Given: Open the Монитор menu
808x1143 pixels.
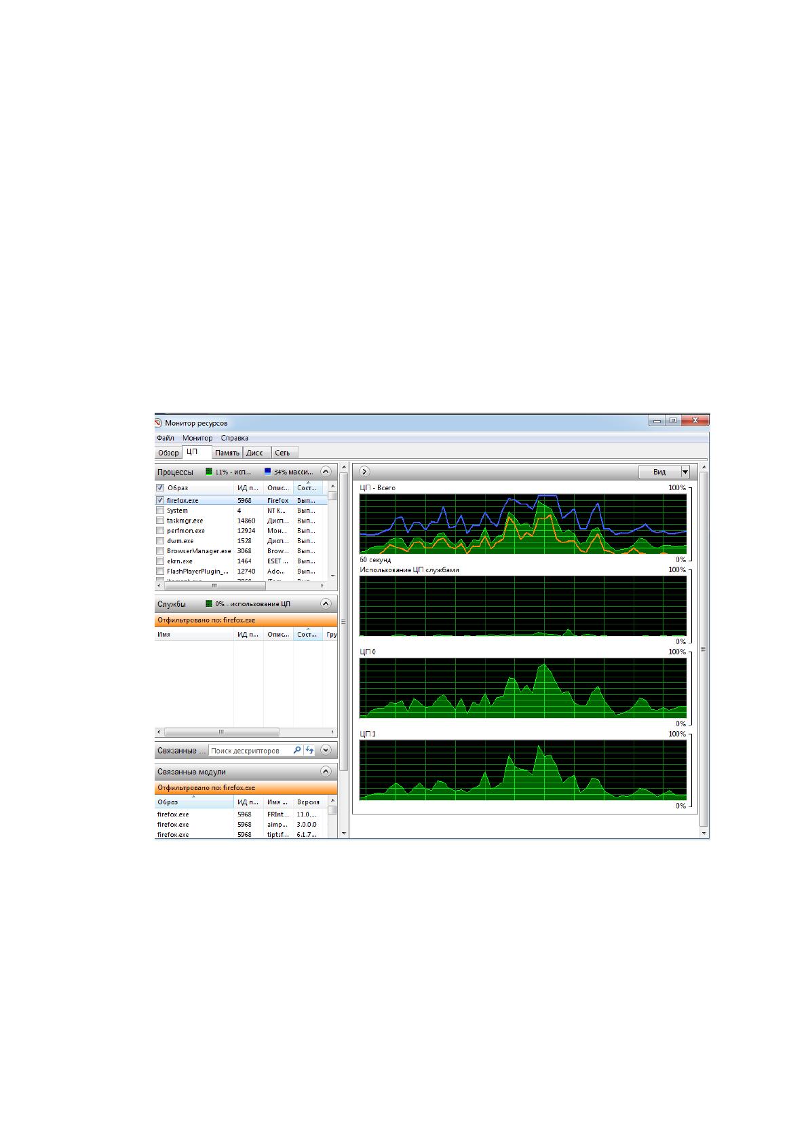Looking at the screenshot, I should pyautogui.click(x=197, y=438).
